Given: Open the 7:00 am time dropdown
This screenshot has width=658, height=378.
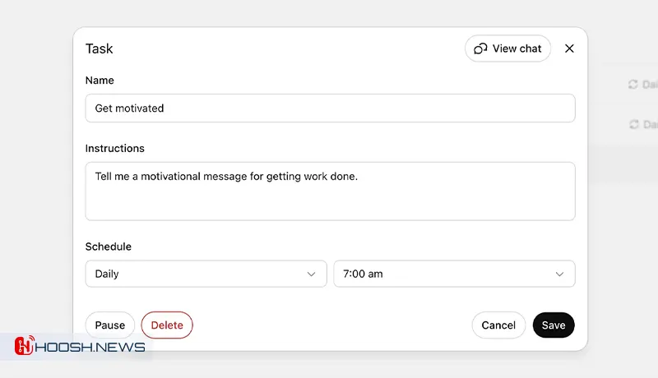Looking at the screenshot, I should point(453,274).
